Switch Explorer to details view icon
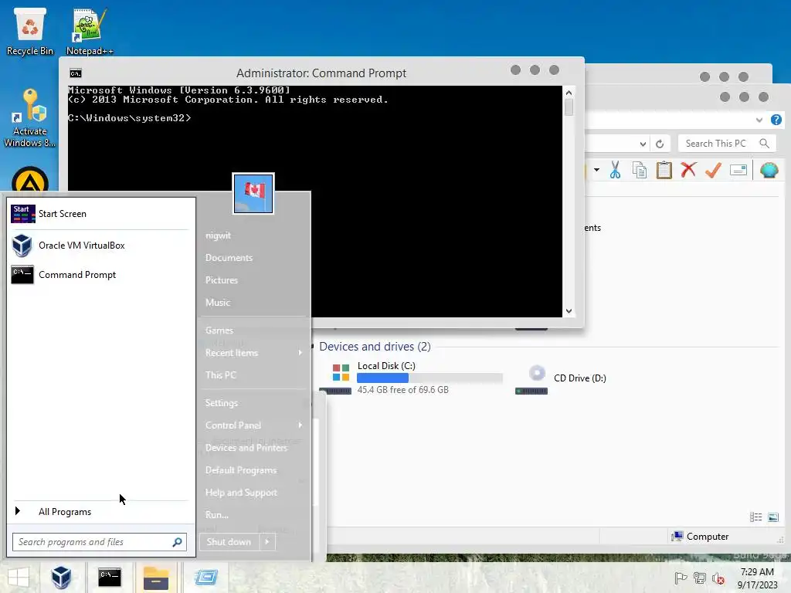The height and width of the screenshot is (593, 791). tap(755, 517)
